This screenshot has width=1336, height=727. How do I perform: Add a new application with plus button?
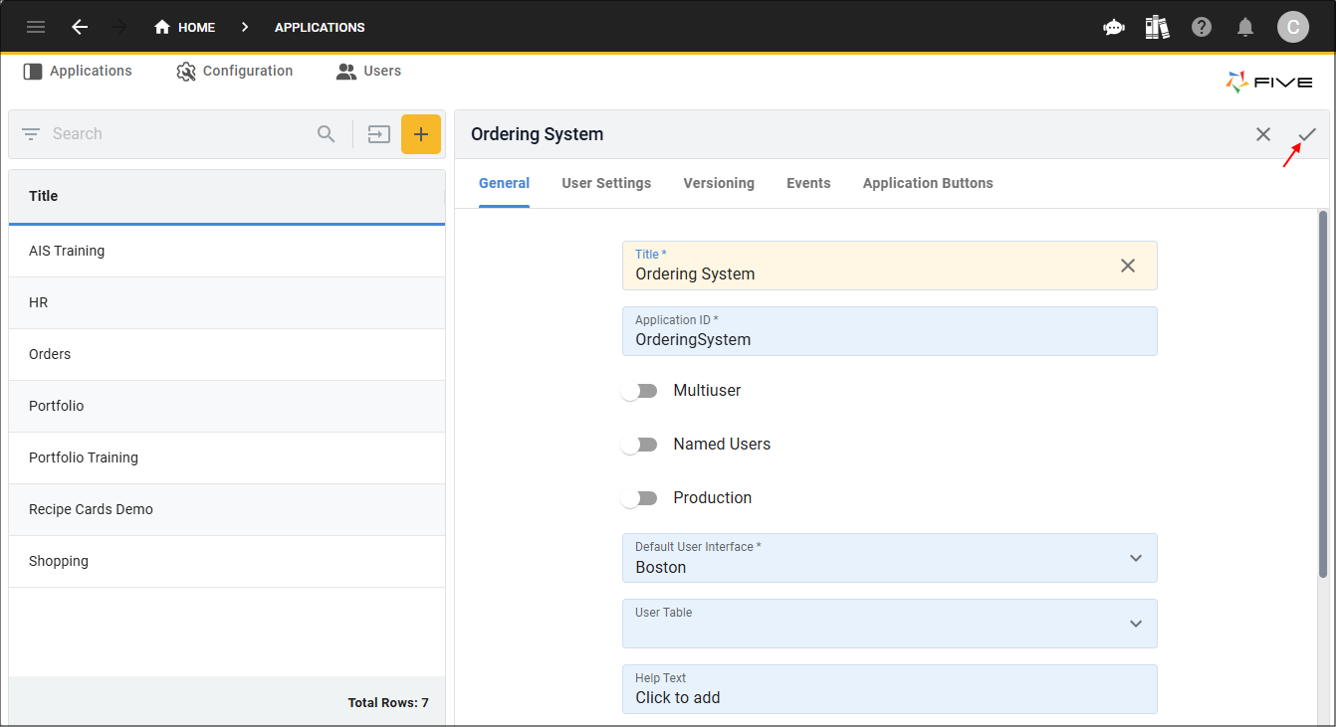(421, 134)
